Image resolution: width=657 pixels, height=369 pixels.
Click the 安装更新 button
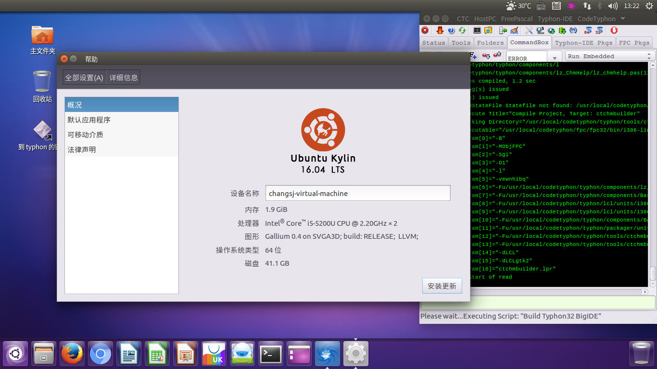442,286
